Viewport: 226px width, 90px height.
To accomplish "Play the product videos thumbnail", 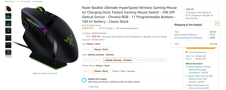I will click(8, 52).
